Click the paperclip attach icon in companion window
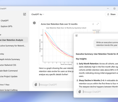Image resolution: width=118 pixels, height=102 pixels. coord(80,92)
